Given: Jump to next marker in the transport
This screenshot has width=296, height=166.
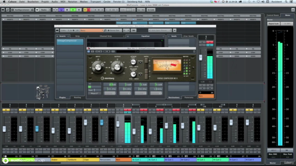Looking at the screenshot, I should pos(57,10).
